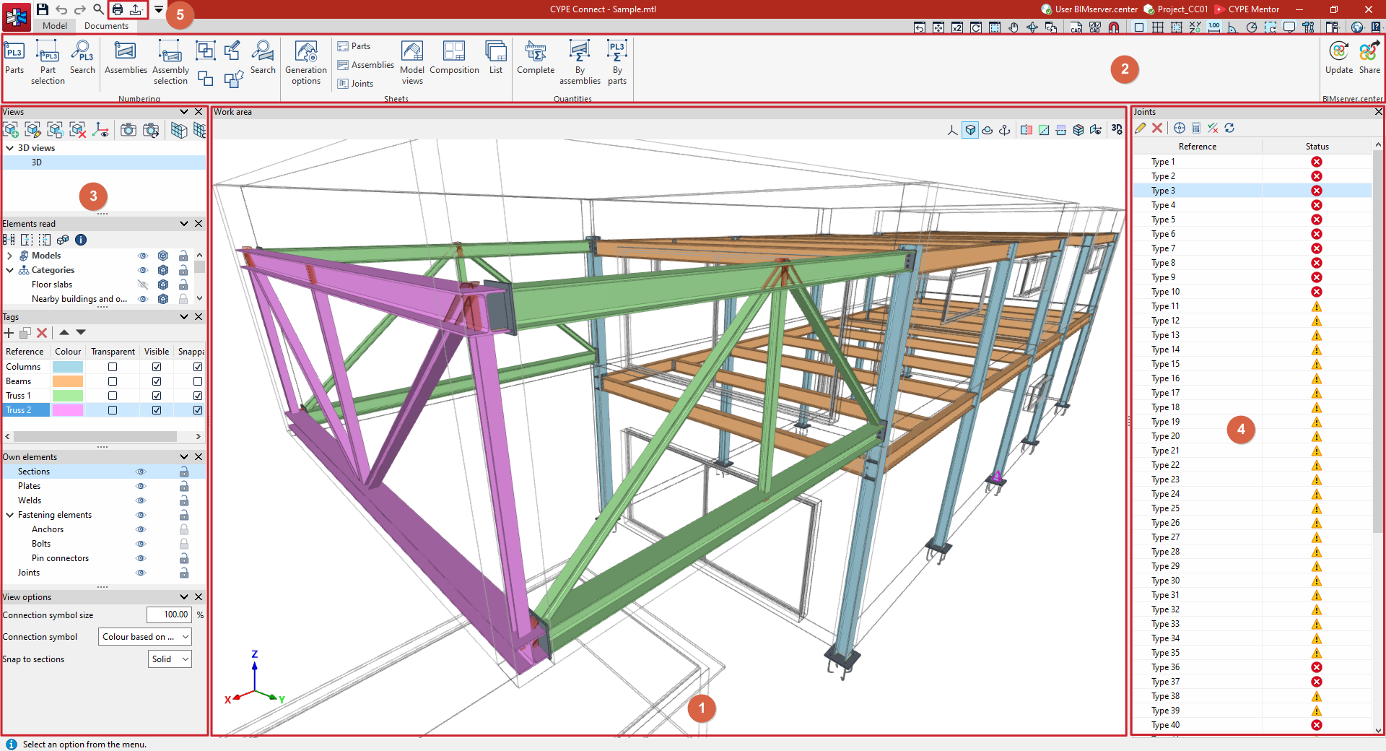Select the Pin connectors item
1386x751 pixels.
[x=60, y=558]
